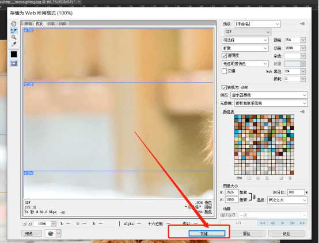Click the 存储 button
Screen dimensions: 319x243
click(207, 233)
